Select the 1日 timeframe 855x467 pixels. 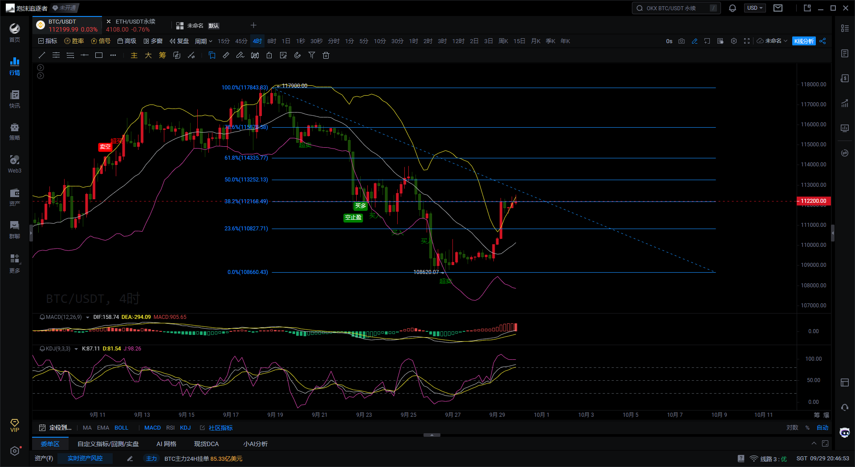pyautogui.click(x=286, y=41)
